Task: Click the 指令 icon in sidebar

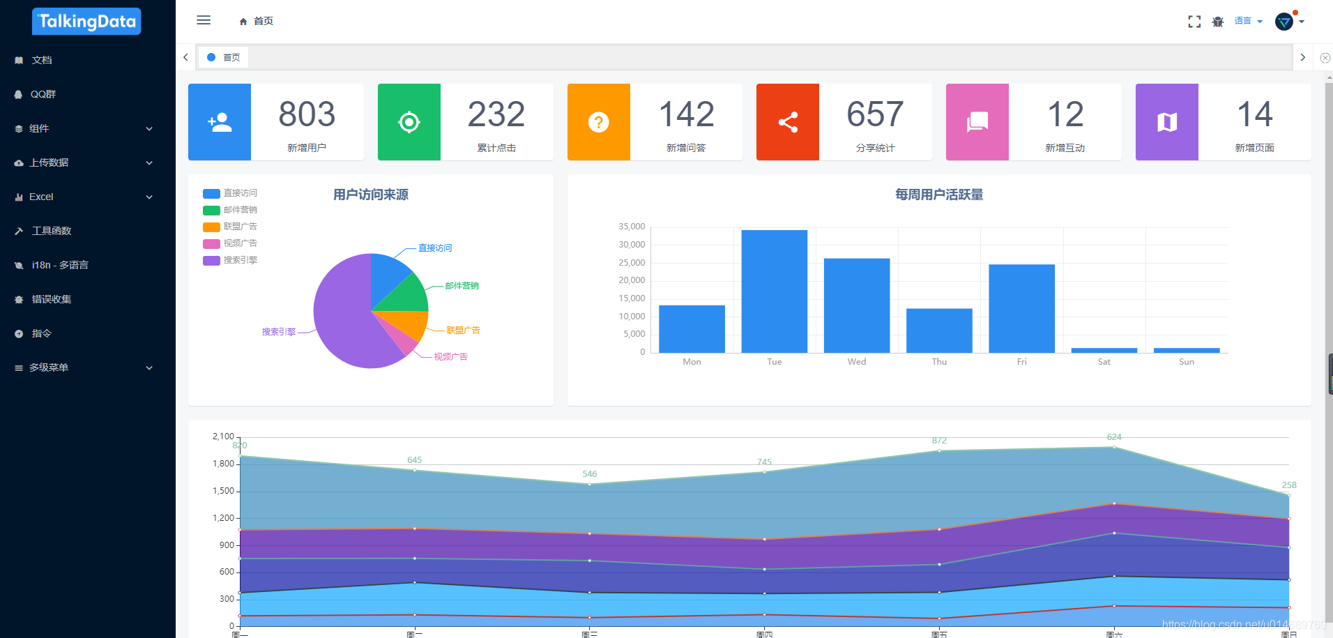Action: coord(19,334)
